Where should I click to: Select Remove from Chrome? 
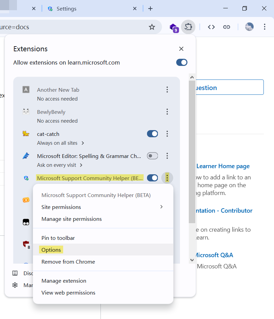[103, 262]
